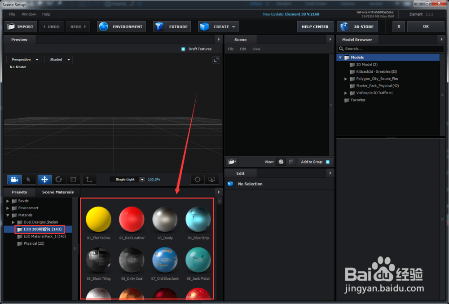Select the 06_Dirty Coal material
The width and height of the screenshot is (449, 304).
[132, 260]
